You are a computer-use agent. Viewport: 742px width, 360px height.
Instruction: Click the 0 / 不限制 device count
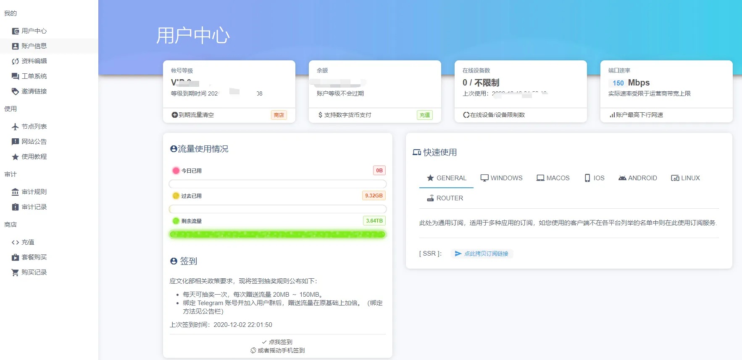pyautogui.click(x=481, y=83)
